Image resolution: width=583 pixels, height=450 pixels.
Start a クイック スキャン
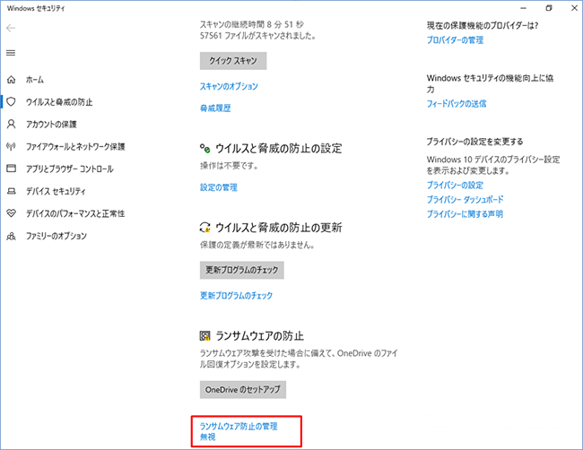[233, 61]
